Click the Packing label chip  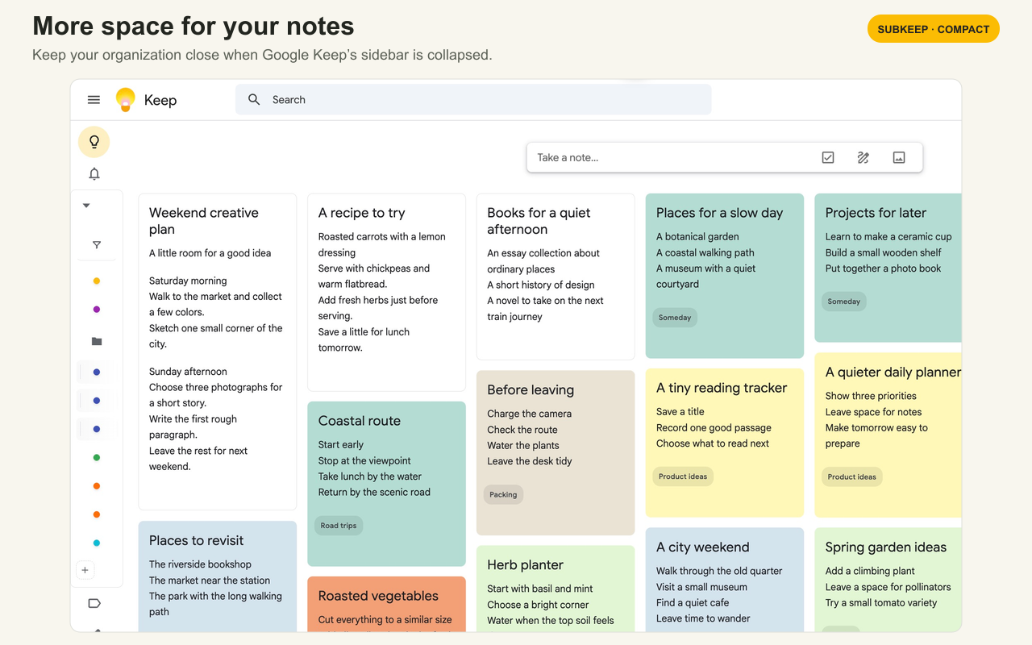point(503,495)
